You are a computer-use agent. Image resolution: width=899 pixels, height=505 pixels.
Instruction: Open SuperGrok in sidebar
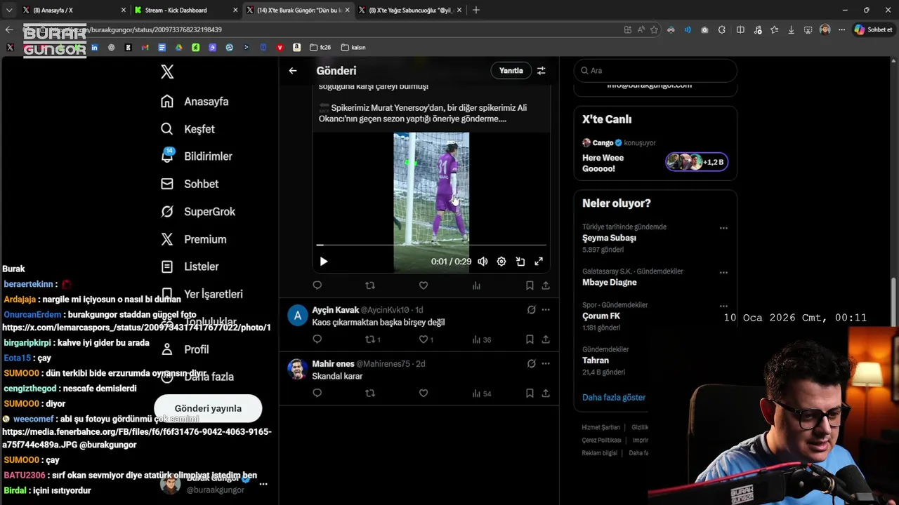click(x=197, y=212)
